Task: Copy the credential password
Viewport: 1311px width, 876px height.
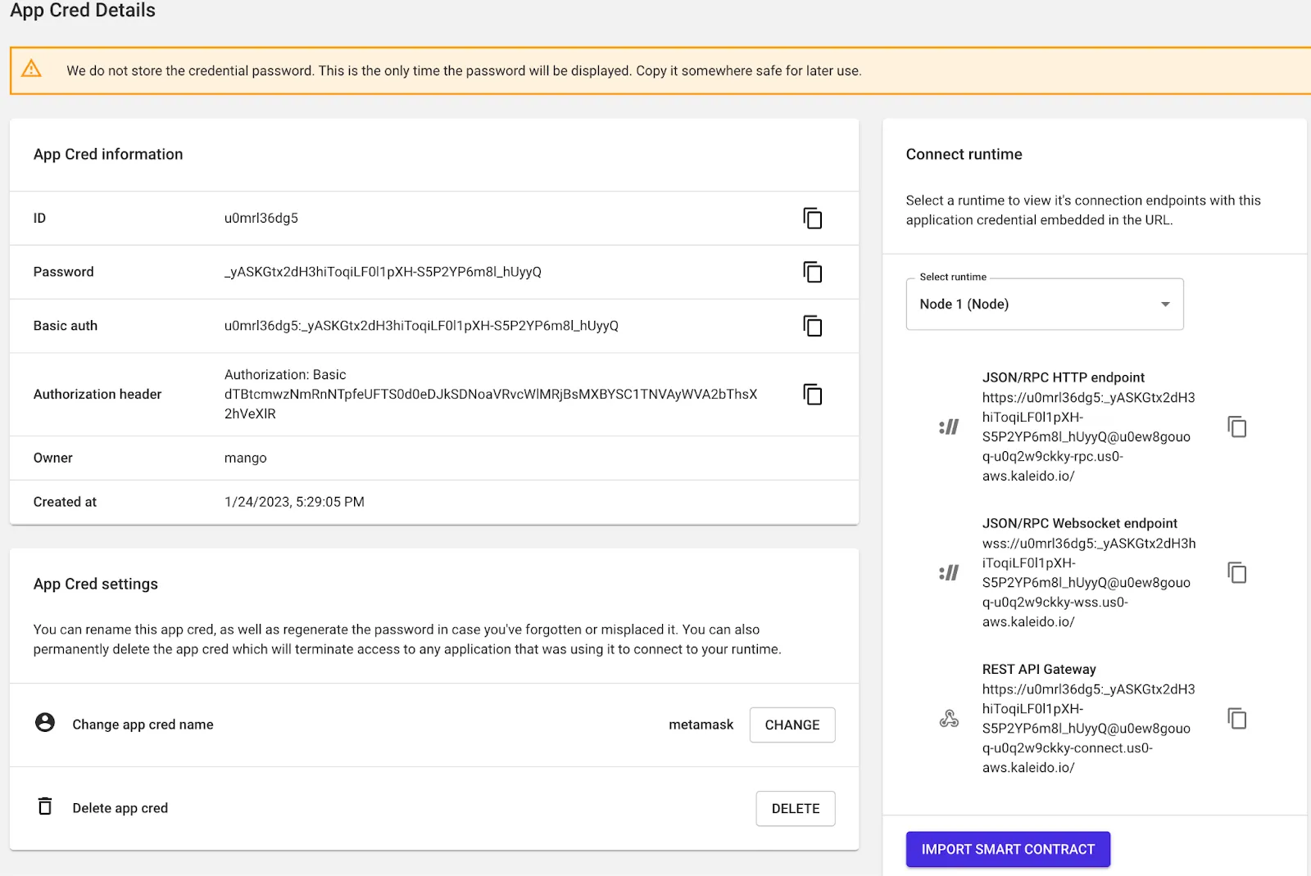Action: point(812,273)
